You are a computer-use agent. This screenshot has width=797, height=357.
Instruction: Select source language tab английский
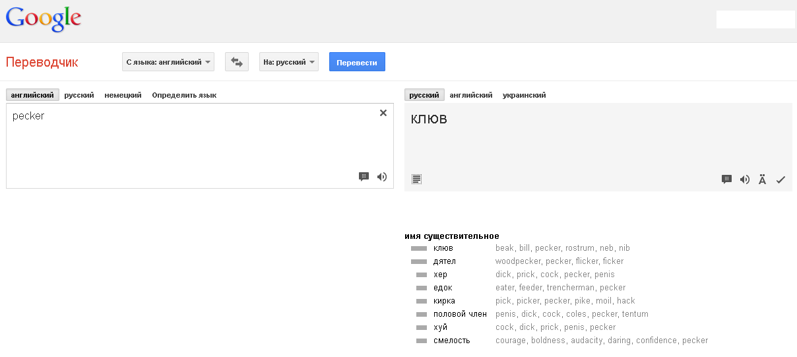pyautogui.click(x=32, y=95)
